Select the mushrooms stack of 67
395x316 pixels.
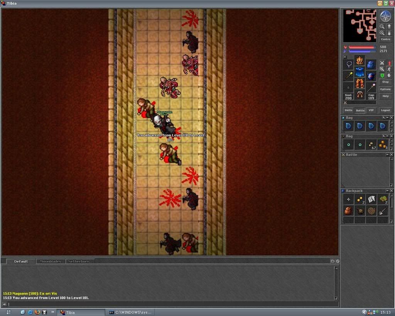(x=371, y=145)
